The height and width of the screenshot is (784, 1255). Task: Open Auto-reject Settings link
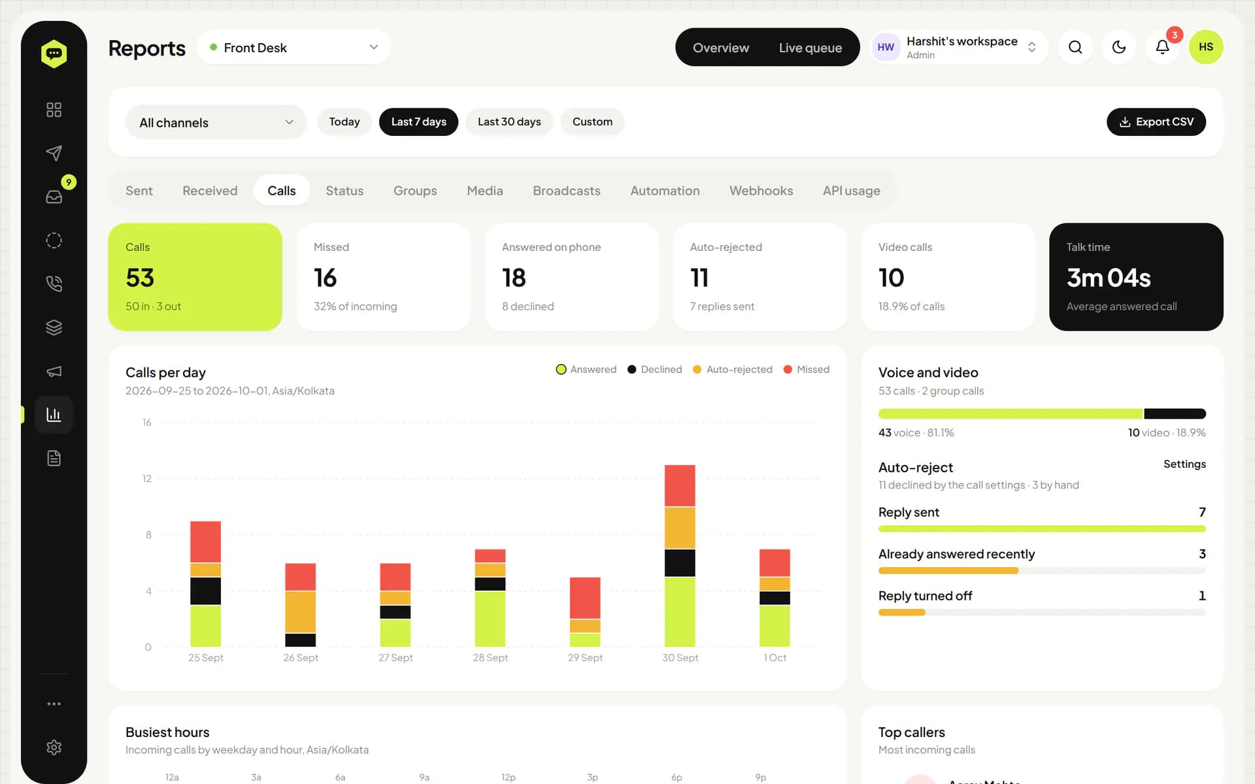(x=1184, y=464)
